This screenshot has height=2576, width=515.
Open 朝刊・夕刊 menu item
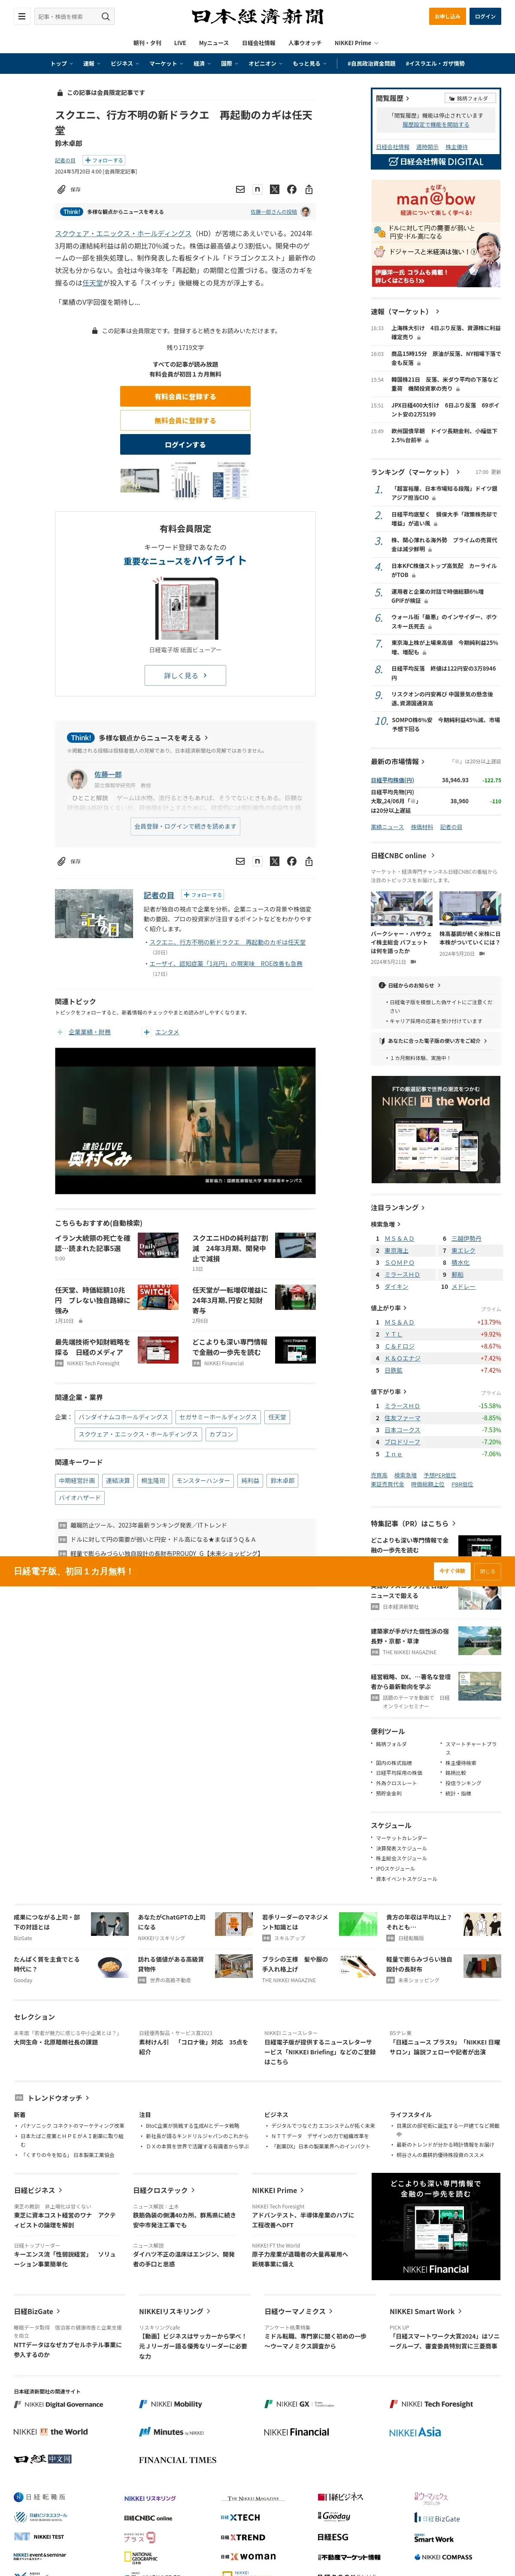point(147,43)
